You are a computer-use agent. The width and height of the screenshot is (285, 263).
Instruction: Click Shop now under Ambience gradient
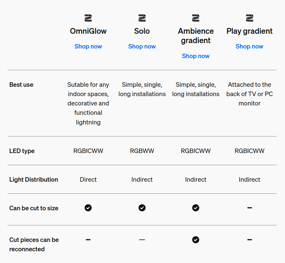click(196, 56)
